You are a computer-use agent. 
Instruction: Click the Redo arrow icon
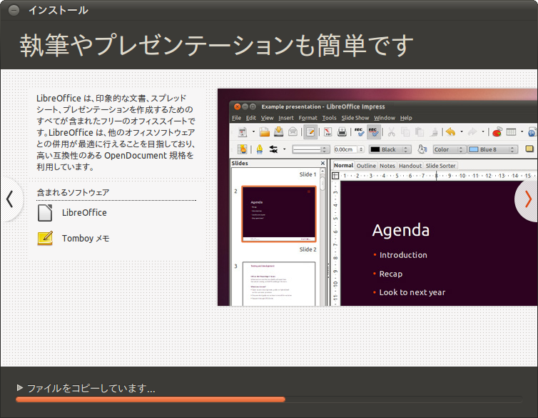(x=472, y=132)
